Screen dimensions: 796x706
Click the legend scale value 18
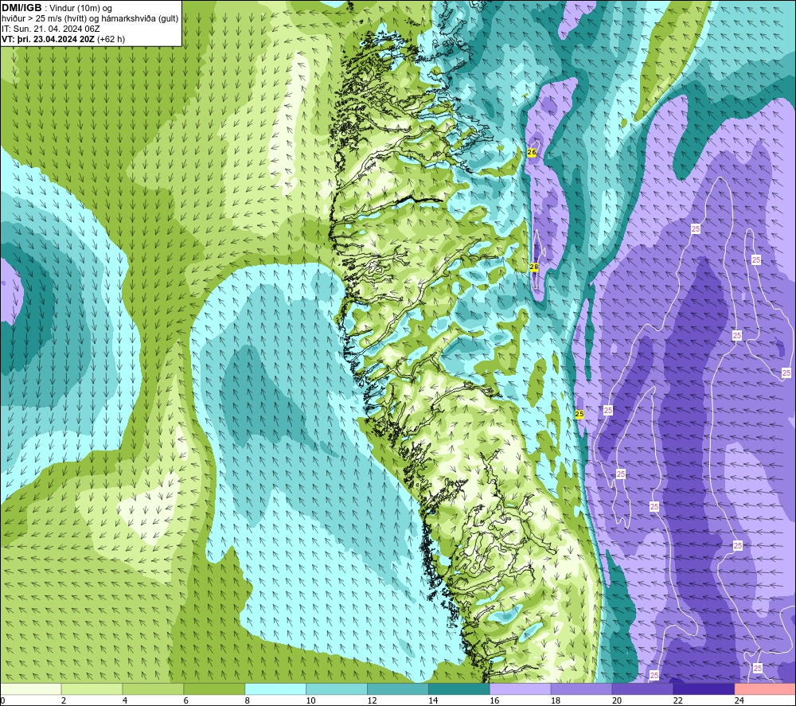556,700
